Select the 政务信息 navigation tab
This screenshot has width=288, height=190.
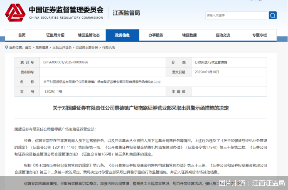tap(122, 35)
